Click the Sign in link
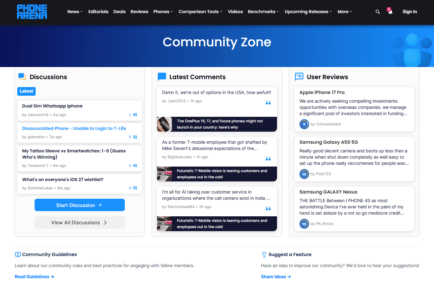This screenshot has width=434, height=292. pyautogui.click(x=409, y=12)
